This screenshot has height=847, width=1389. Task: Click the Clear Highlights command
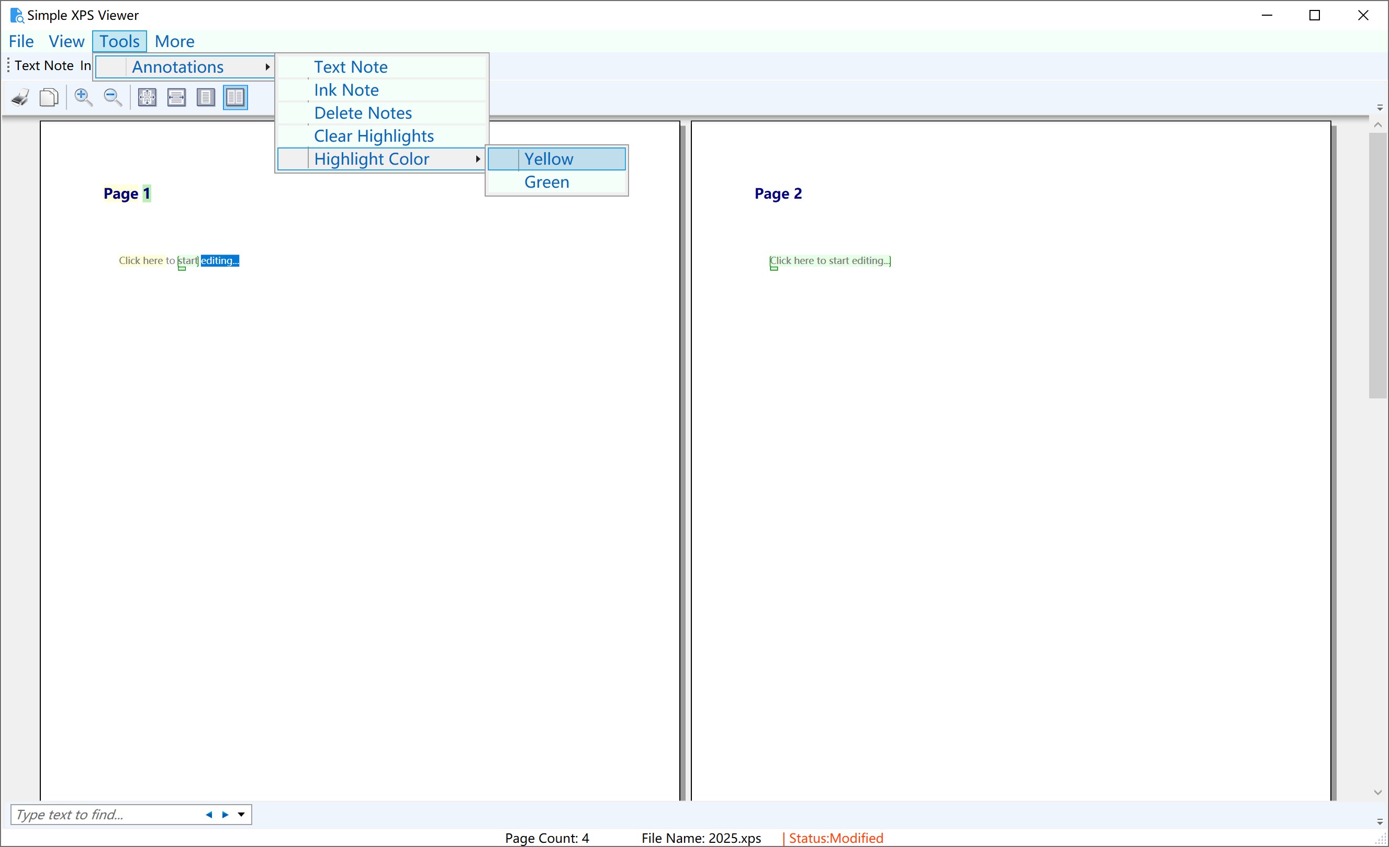pos(373,135)
